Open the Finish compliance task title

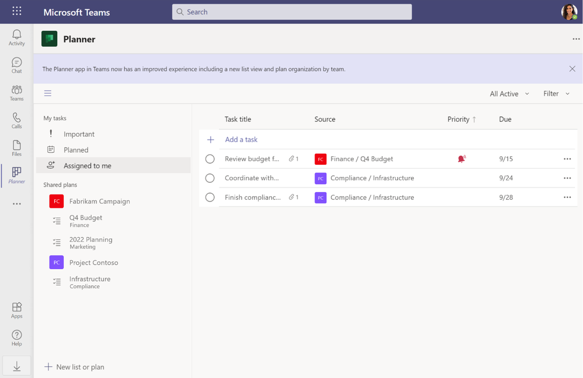click(x=253, y=197)
